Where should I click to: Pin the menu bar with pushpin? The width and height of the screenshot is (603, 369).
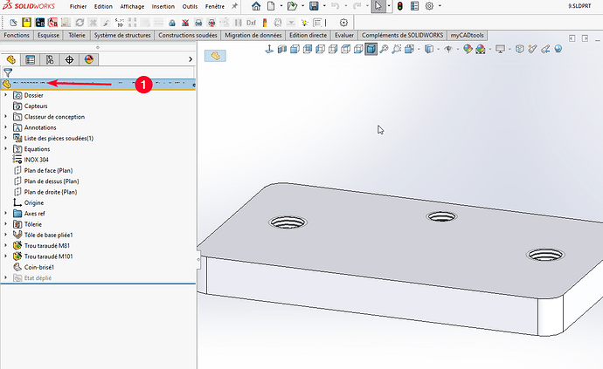234,6
